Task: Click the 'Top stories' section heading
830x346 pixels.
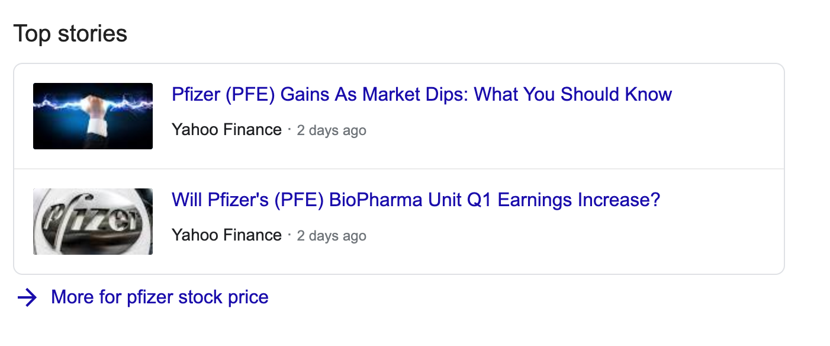Action: click(70, 33)
